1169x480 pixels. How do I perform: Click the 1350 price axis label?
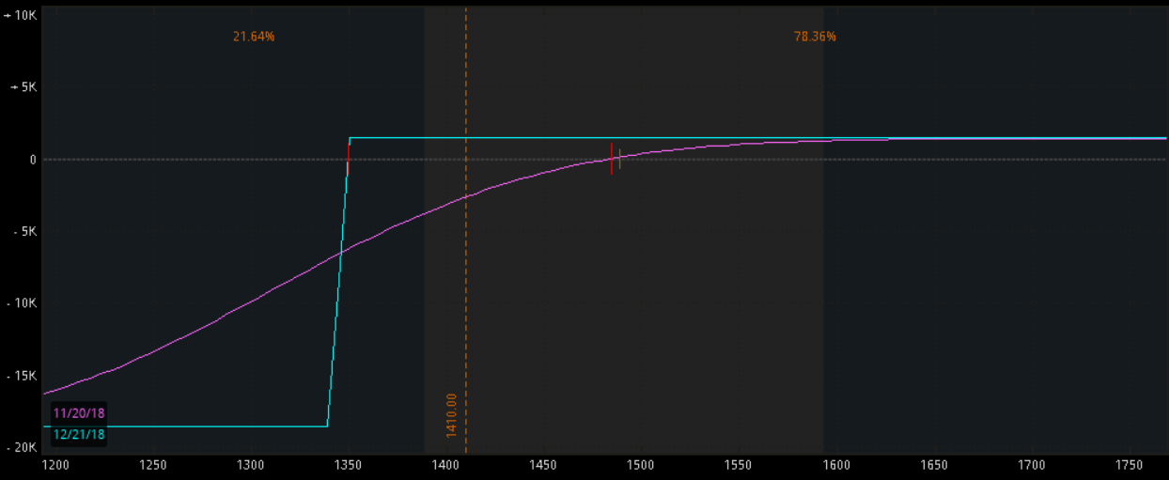(x=348, y=465)
